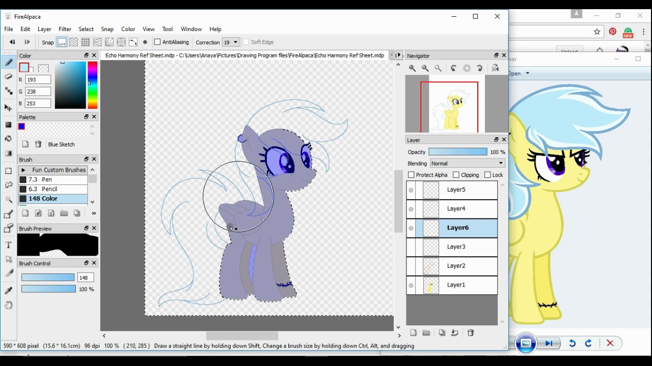Zoom in using the Navigator magnifier
Viewport: 652px width, 366px height.
pyautogui.click(x=412, y=68)
